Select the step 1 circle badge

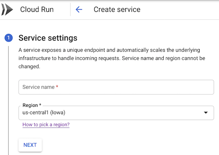tap(9, 38)
